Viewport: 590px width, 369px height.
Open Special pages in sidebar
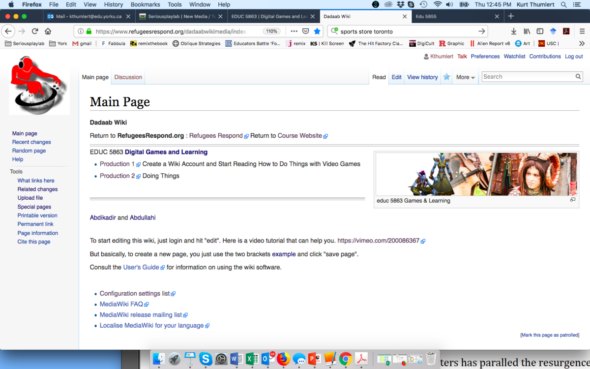pyautogui.click(x=34, y=207)
